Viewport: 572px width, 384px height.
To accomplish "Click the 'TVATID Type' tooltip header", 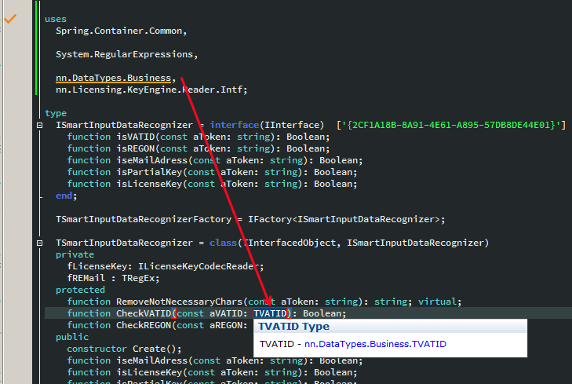I will (x=293, y=327).
